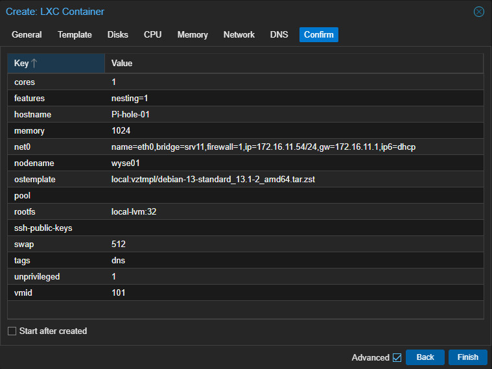This screenshot has width=492, height=369.
Task: Click the 101 vmid value
Action: (118, 292)
